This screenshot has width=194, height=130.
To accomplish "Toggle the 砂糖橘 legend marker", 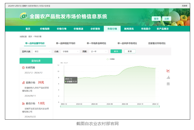I will click(108, 59).
